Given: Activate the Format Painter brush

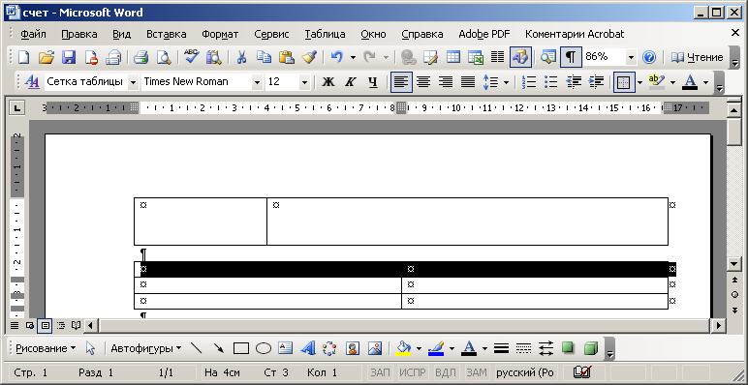Looking at the screenshot, I should click(309, 57).
